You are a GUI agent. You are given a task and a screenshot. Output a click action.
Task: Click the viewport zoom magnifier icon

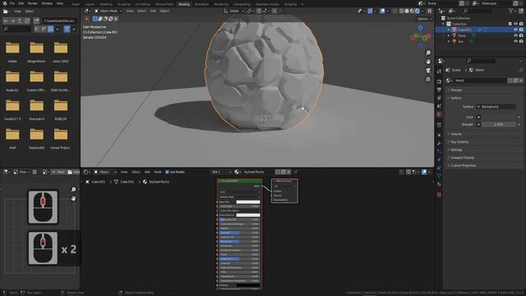coord(428,53)
